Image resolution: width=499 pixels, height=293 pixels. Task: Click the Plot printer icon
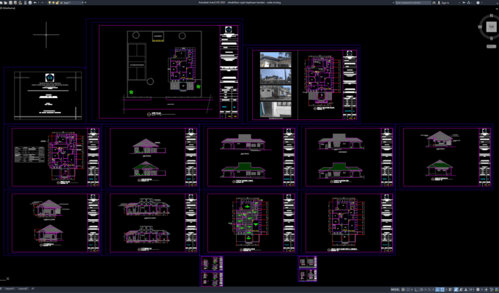30,2
